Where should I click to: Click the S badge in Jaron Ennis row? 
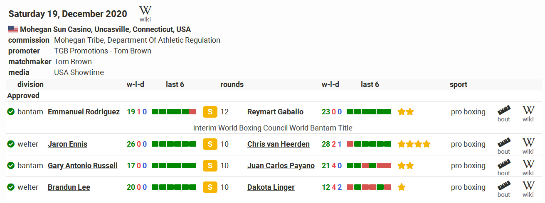click(210, 144)
